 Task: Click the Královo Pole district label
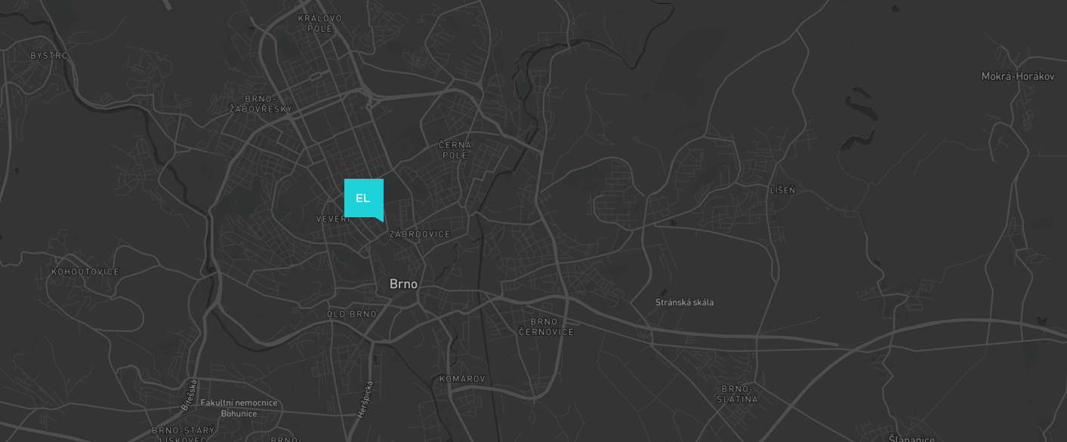point(320,23)
